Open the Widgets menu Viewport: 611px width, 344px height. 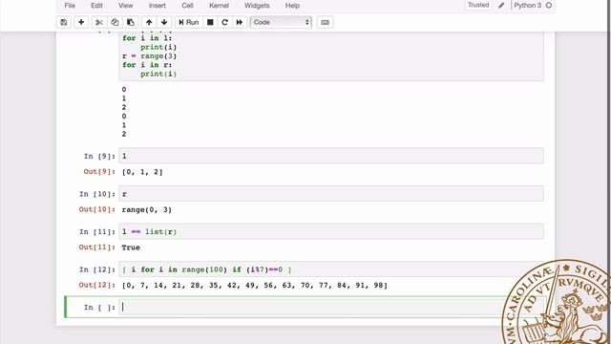pyautogui.click(x=257, y=6)
